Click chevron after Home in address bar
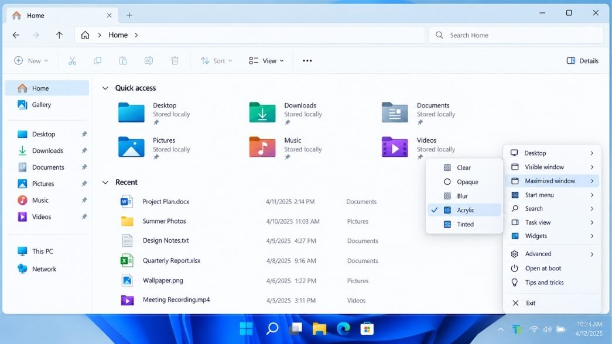Viewport: 612px width, 344px height. (136, 35)
